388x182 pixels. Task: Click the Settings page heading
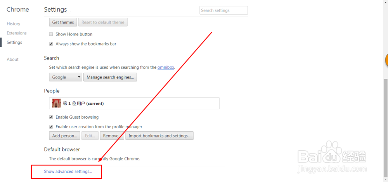point(55,9)
